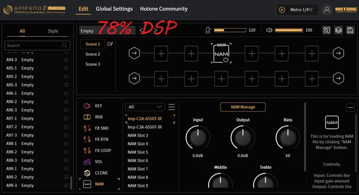
Task: Open Global Settings tab
Action: (114, 9)
